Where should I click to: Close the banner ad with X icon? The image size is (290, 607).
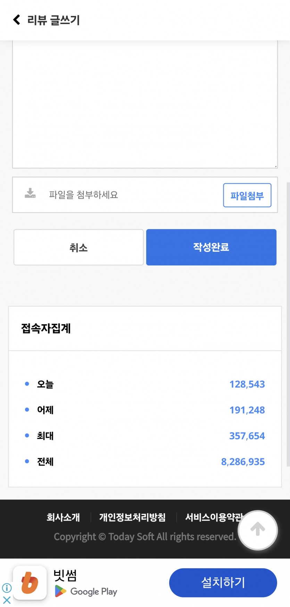click(x=7, y=600)
